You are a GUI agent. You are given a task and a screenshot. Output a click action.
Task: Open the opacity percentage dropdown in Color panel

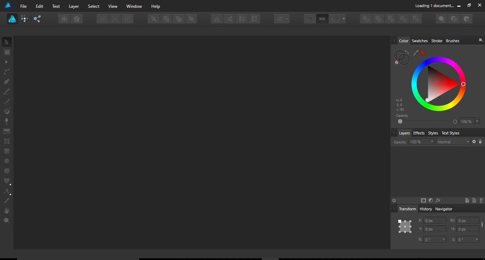point(478,121)
